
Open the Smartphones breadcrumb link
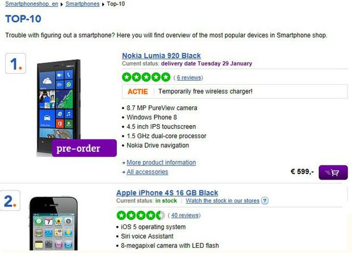pos(82,4)
